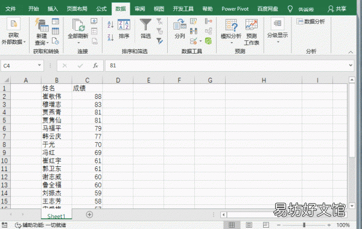Click the Select All corner triangle
This screenshot has width=362, height=229.
pyautogui.click(x=7, y=80)
